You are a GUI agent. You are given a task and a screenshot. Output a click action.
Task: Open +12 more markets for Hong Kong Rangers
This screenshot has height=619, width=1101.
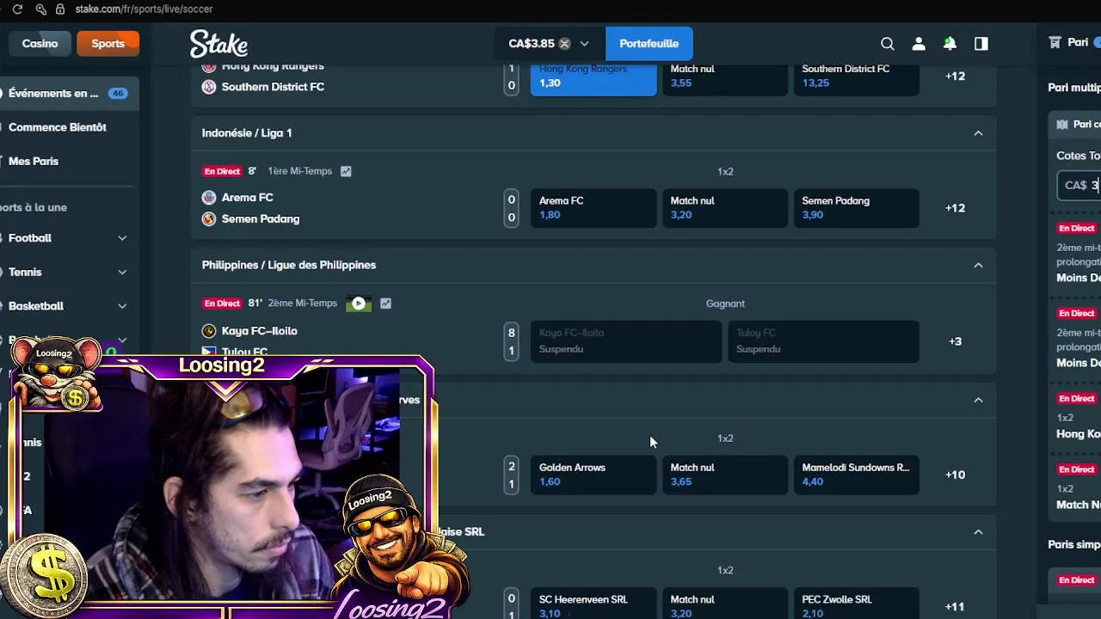pyautogui.click(x=955, y=77)
